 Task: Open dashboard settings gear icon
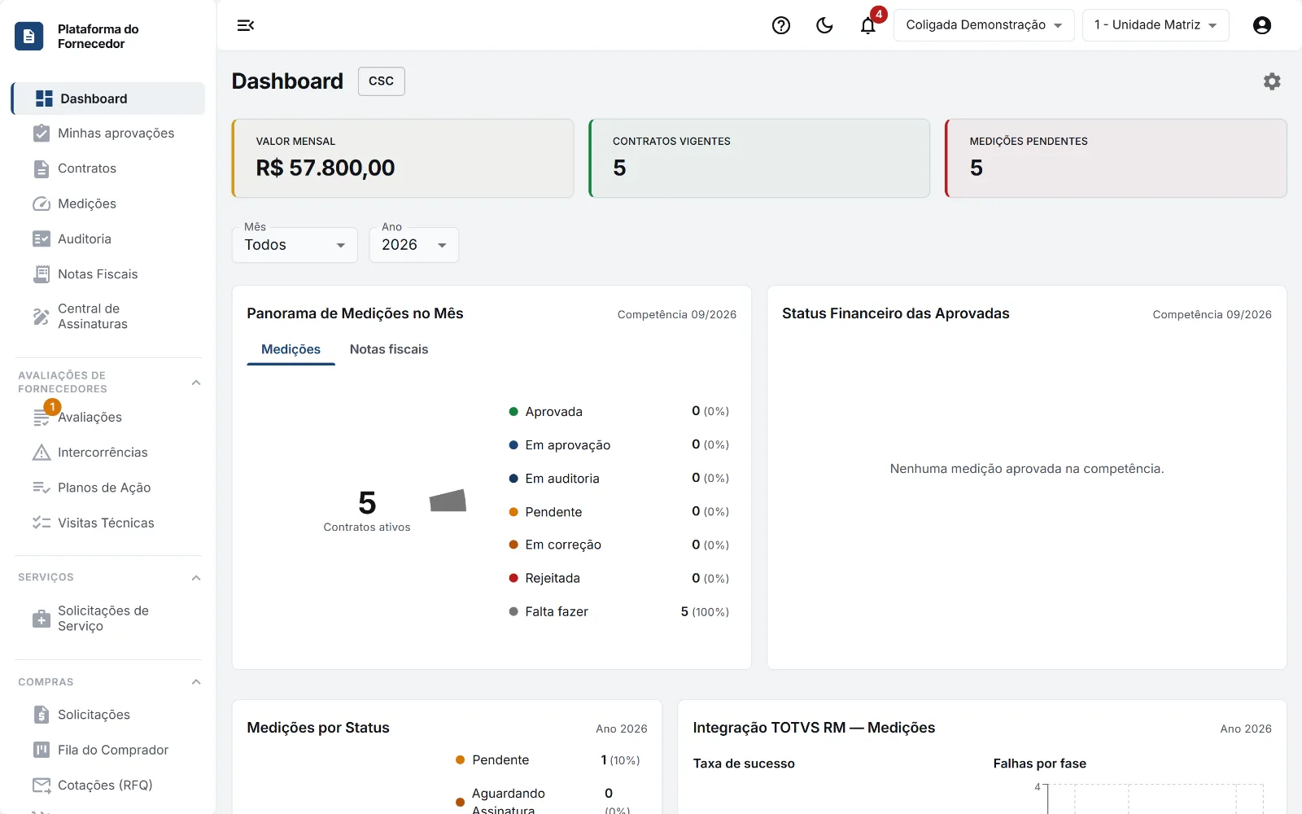tap(1272, 81)
